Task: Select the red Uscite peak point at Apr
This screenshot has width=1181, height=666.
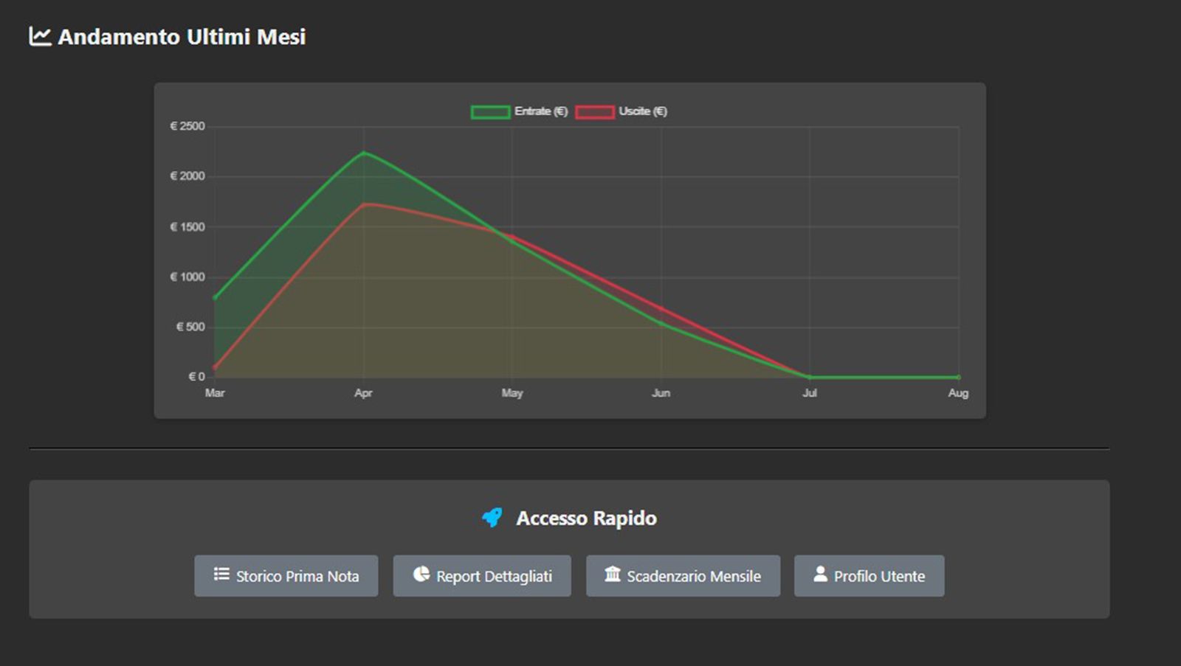Action: point(363,204)
